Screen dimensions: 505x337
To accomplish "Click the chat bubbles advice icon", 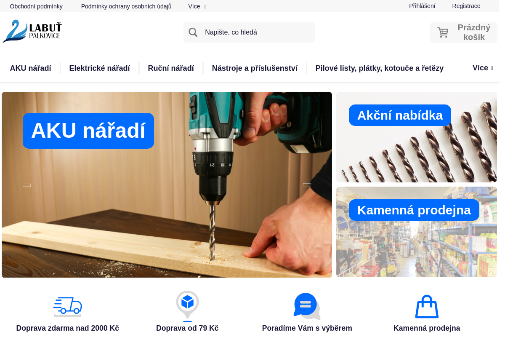I will [307, 306].
